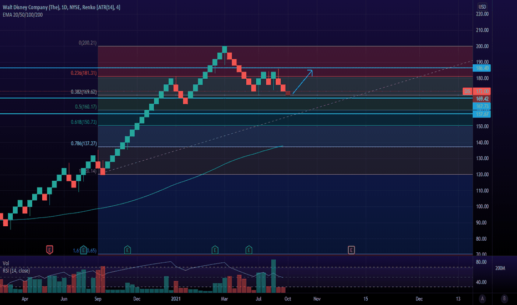Click the tallest green volume bar
Screen dimensions: 517x305
273,276
